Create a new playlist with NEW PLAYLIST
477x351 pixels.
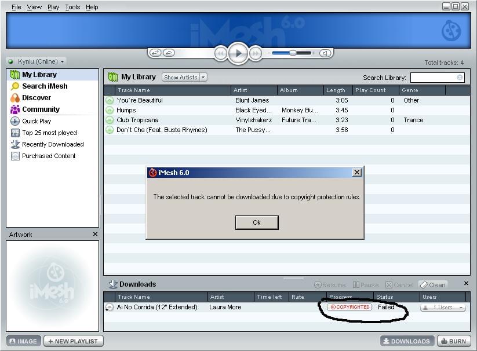click(x=73, y=341)
